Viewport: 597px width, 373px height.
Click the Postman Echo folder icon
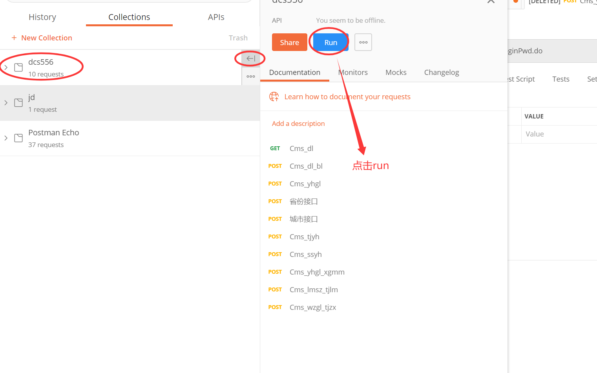point(18,138)
